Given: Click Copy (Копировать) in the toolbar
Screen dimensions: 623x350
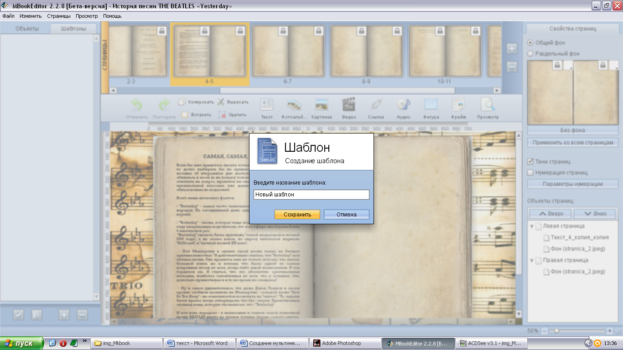Looking at the screenshot, I should (x=196, y=102).
